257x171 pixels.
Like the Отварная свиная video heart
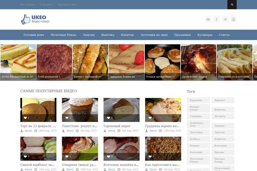pyautogui.click(x=67, y=156)
